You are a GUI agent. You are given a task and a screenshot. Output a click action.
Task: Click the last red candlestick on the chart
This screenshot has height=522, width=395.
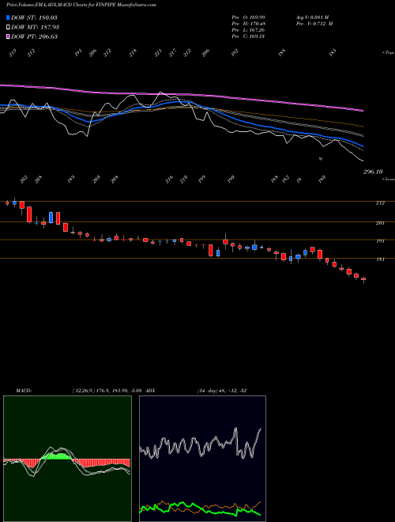(363, 279)
